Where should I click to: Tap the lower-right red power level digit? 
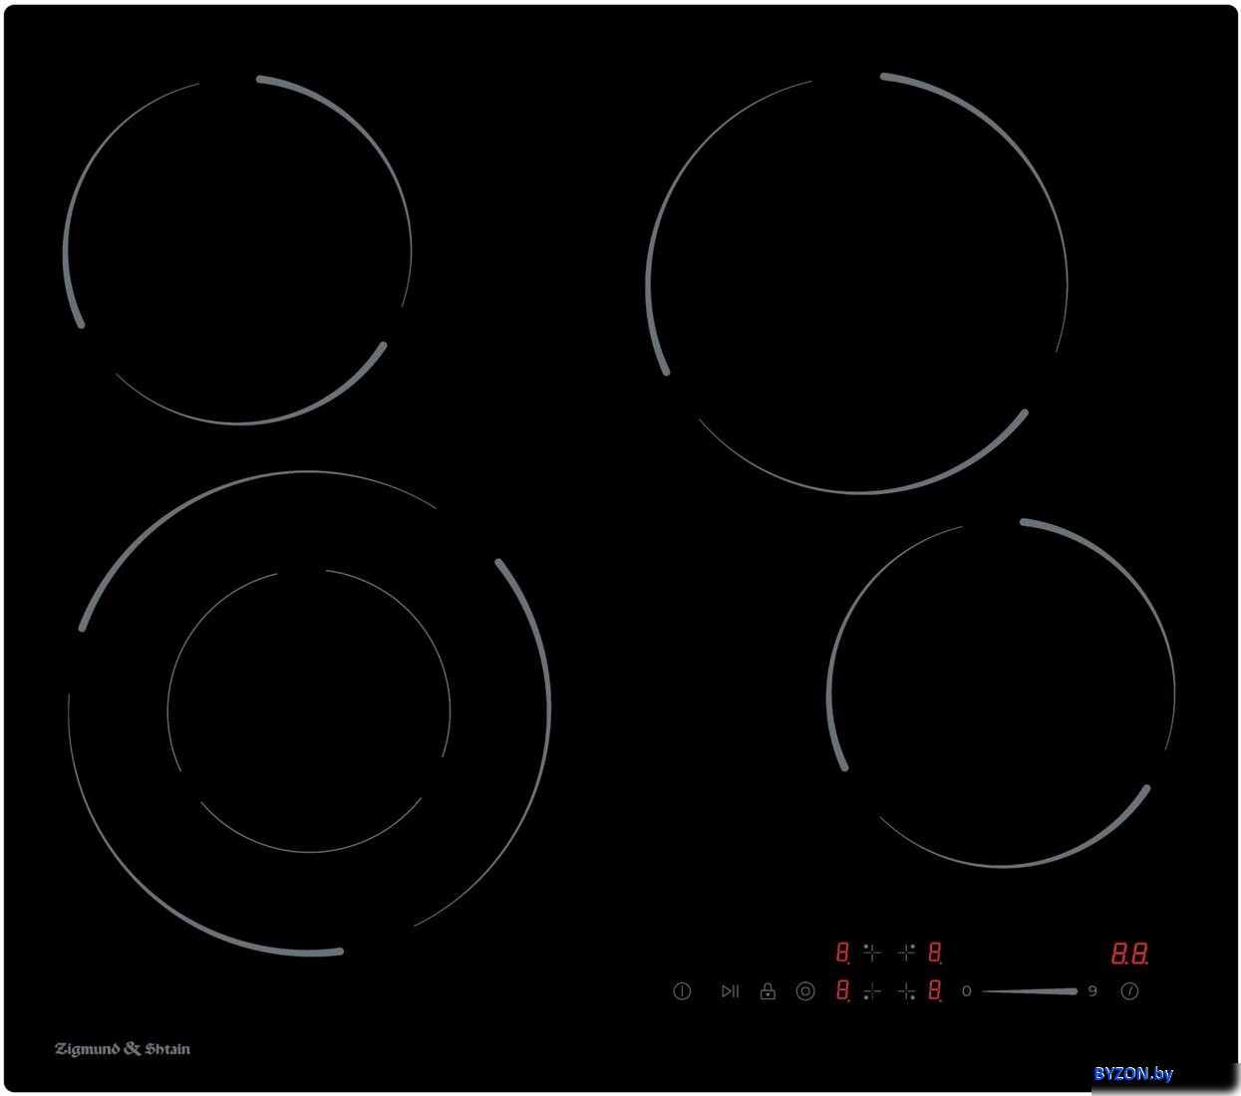[935, 991]
